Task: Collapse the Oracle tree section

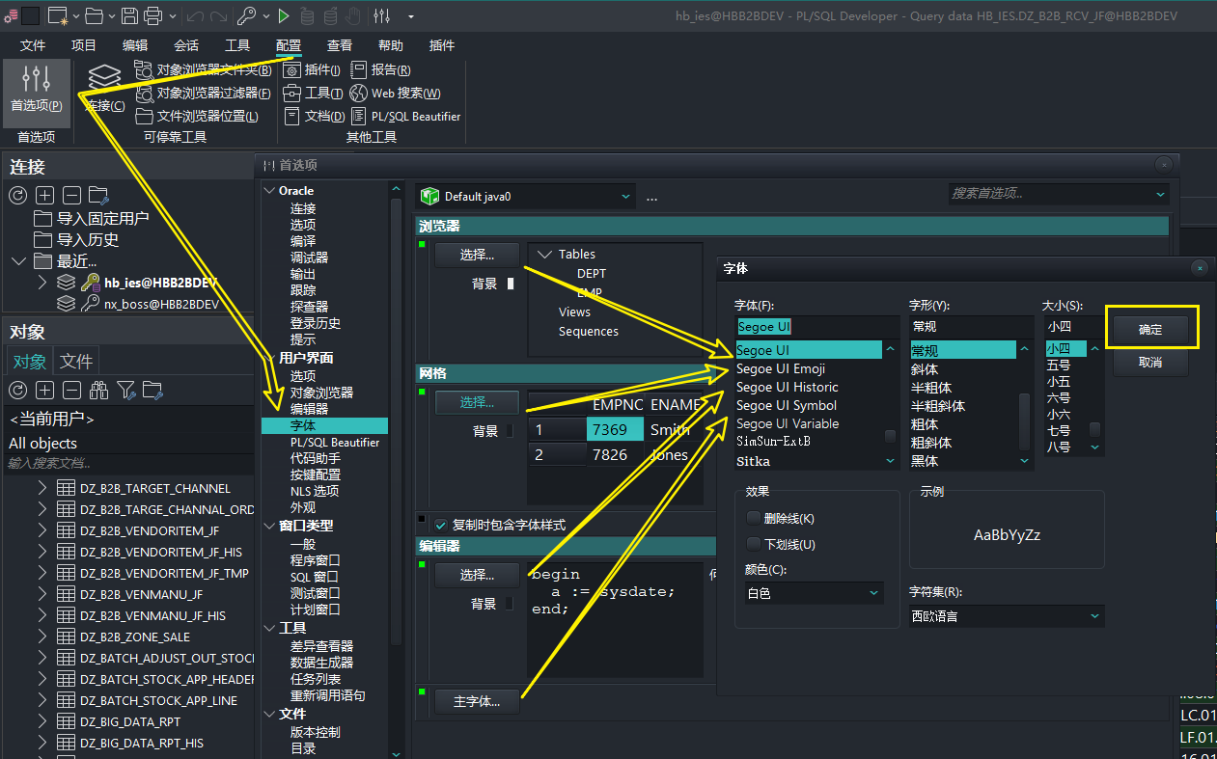Action: tap(269, 191)
